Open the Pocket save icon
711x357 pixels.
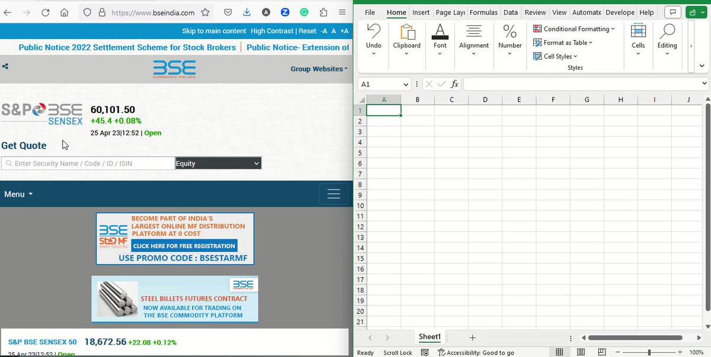[228, 12]
